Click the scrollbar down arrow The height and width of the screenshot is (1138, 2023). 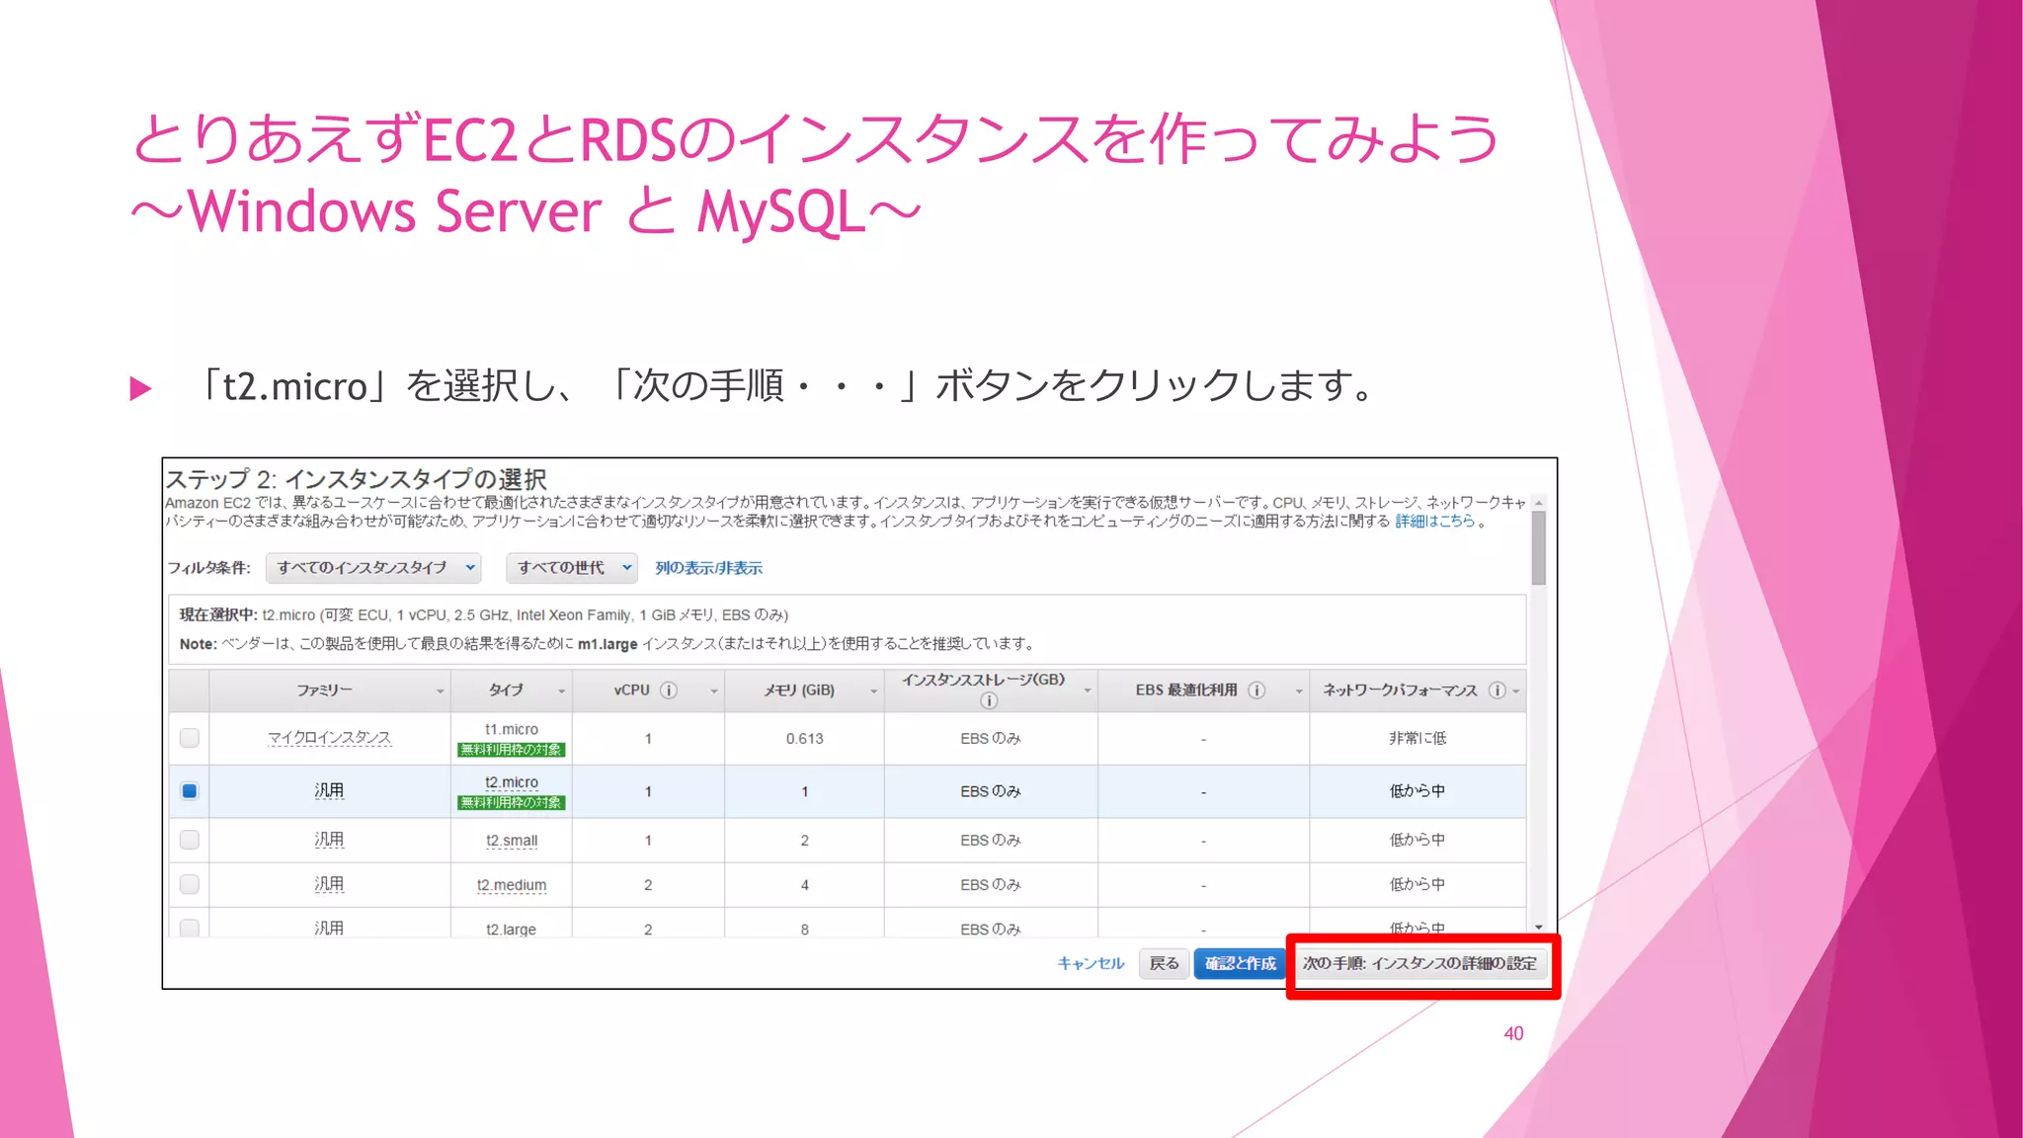click(1539, 927)
